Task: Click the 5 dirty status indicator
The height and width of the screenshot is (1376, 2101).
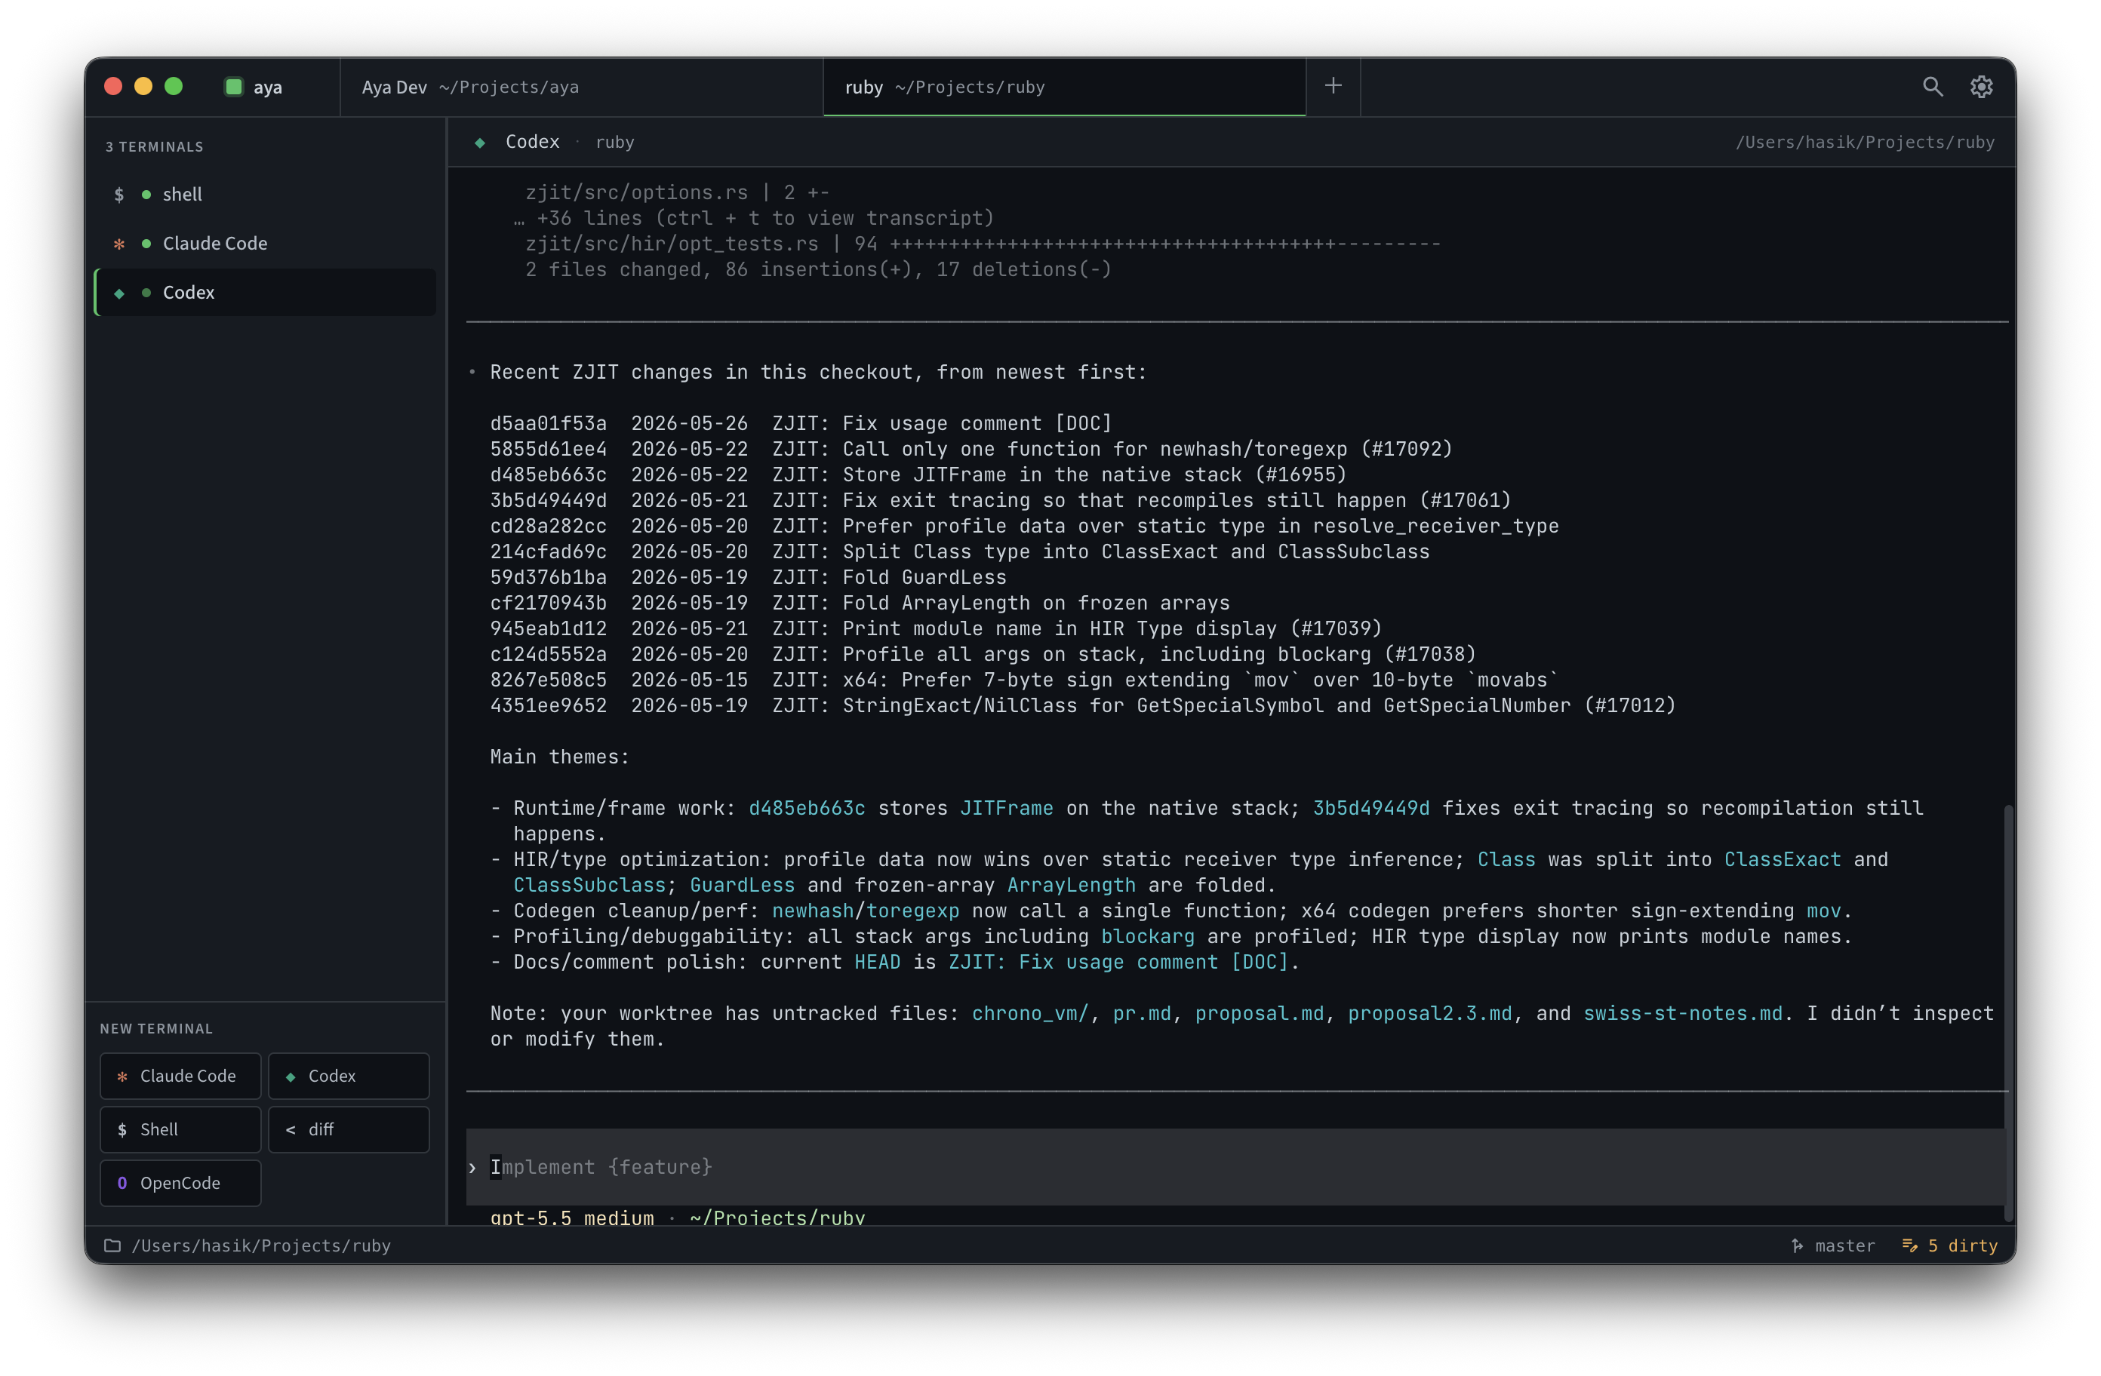Action: 1950,1245
